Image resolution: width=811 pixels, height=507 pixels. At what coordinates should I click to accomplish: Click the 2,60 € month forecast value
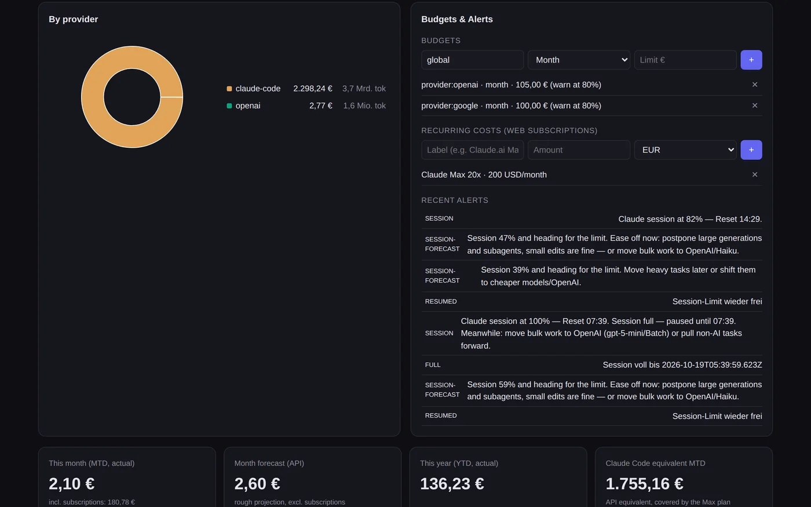tap(257, 483)
